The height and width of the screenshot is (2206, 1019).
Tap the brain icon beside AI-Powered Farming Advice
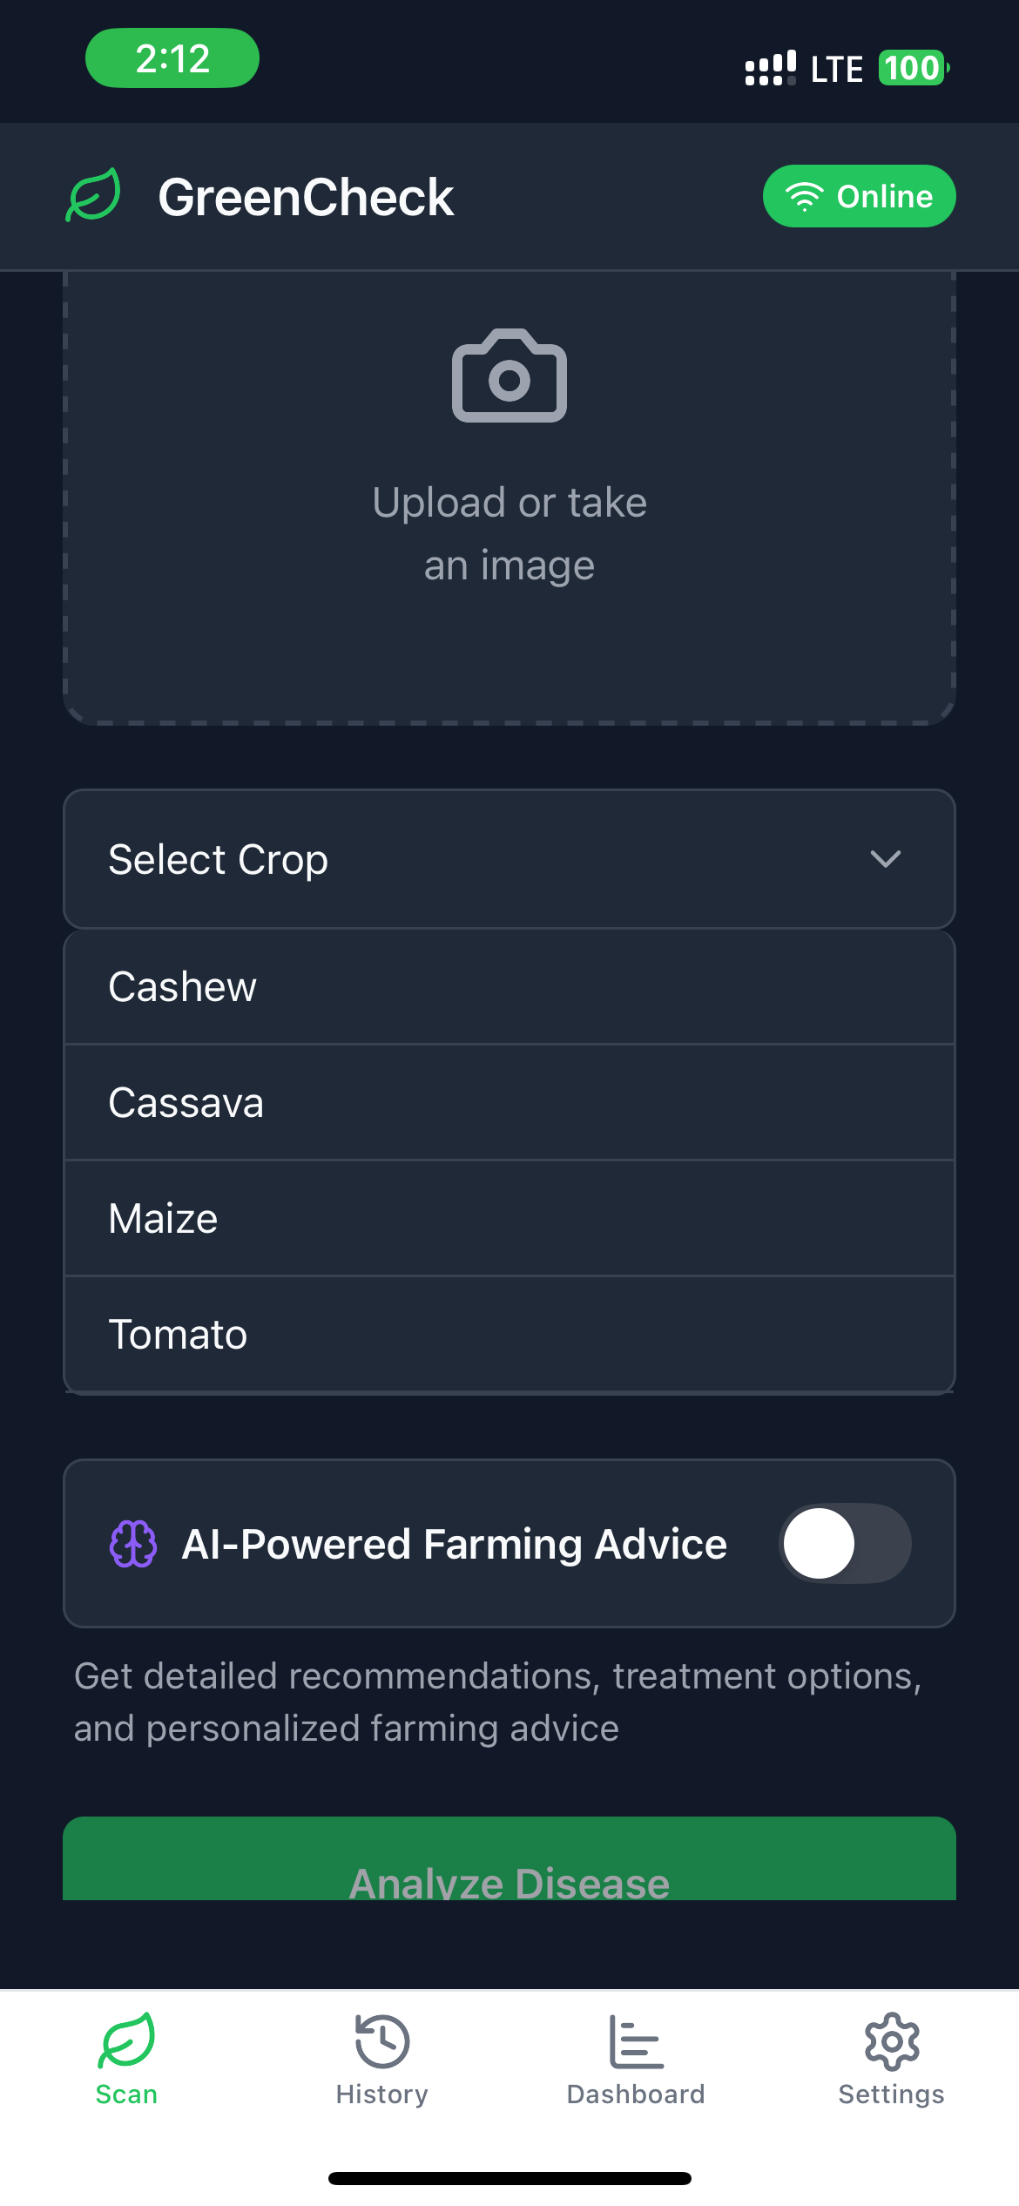click(133, 1544)
